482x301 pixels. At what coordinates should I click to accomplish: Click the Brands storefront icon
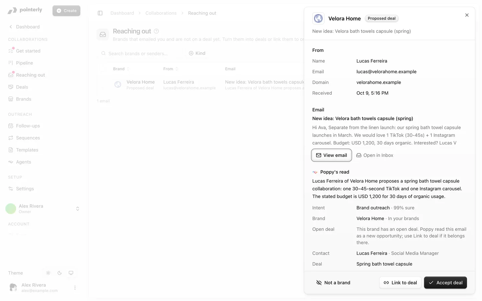(11, 99)
